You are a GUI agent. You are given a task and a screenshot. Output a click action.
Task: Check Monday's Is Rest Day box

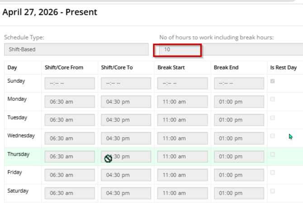point(272,99)
